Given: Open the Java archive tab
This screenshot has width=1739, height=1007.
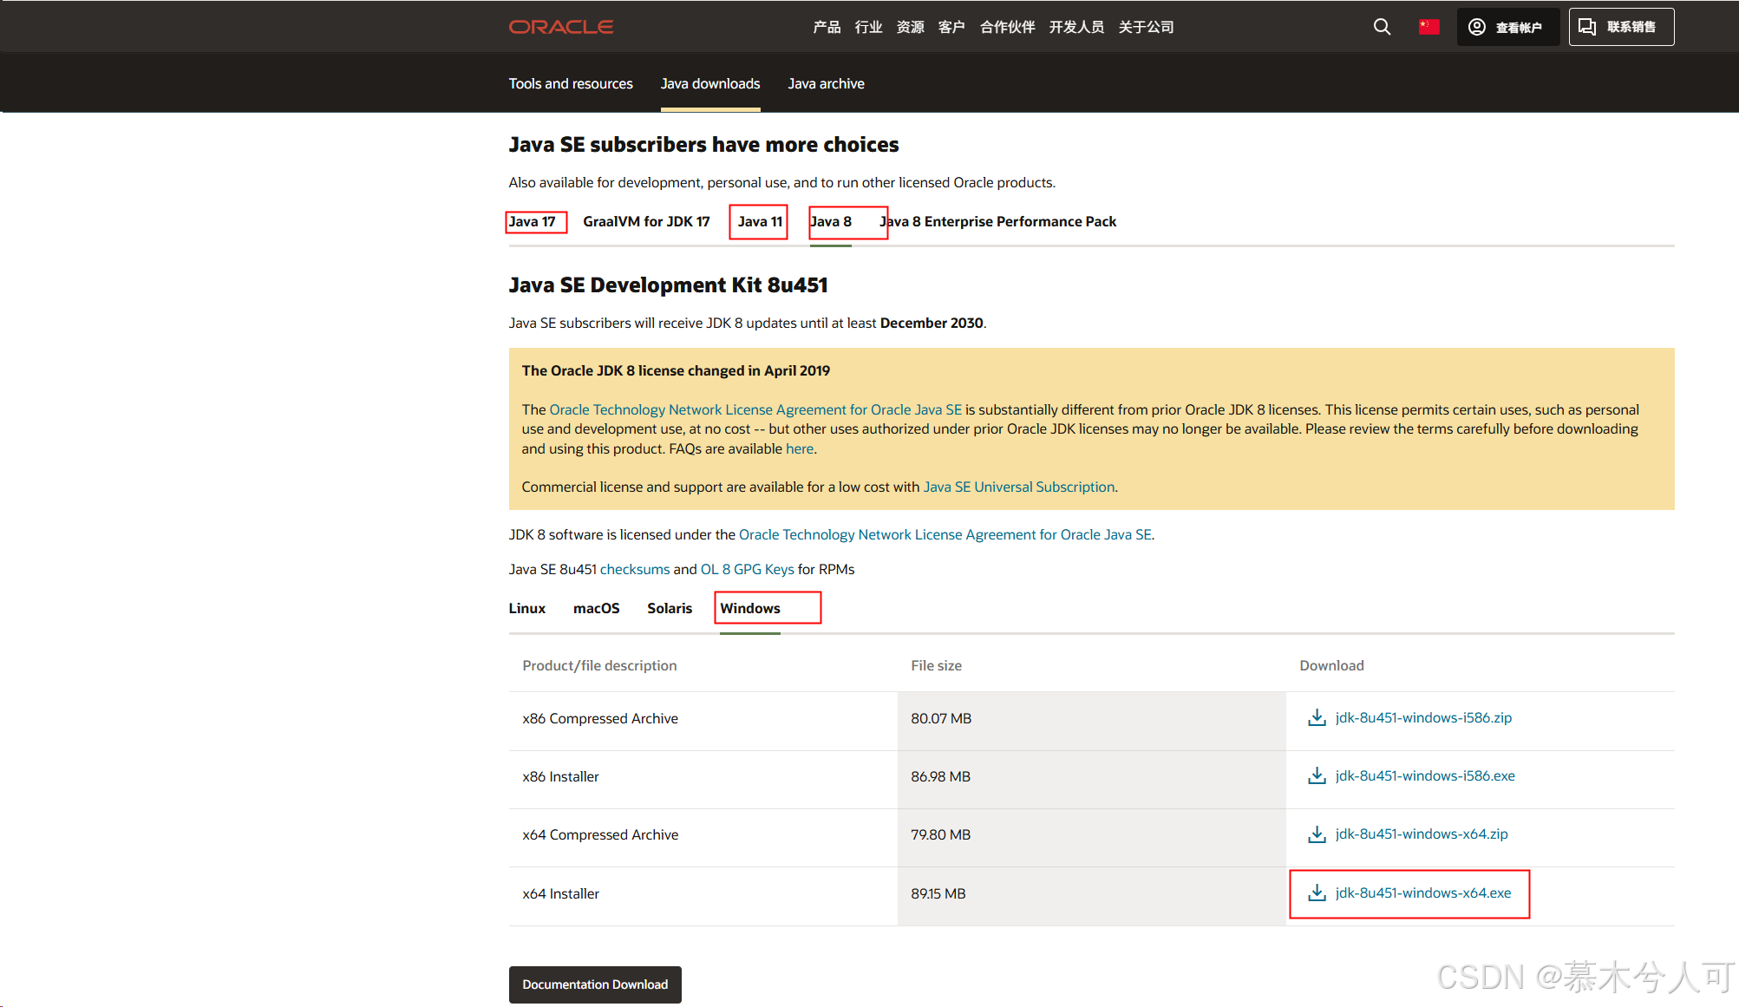Looking at the screenshot, I should click(x=826, y=83).
